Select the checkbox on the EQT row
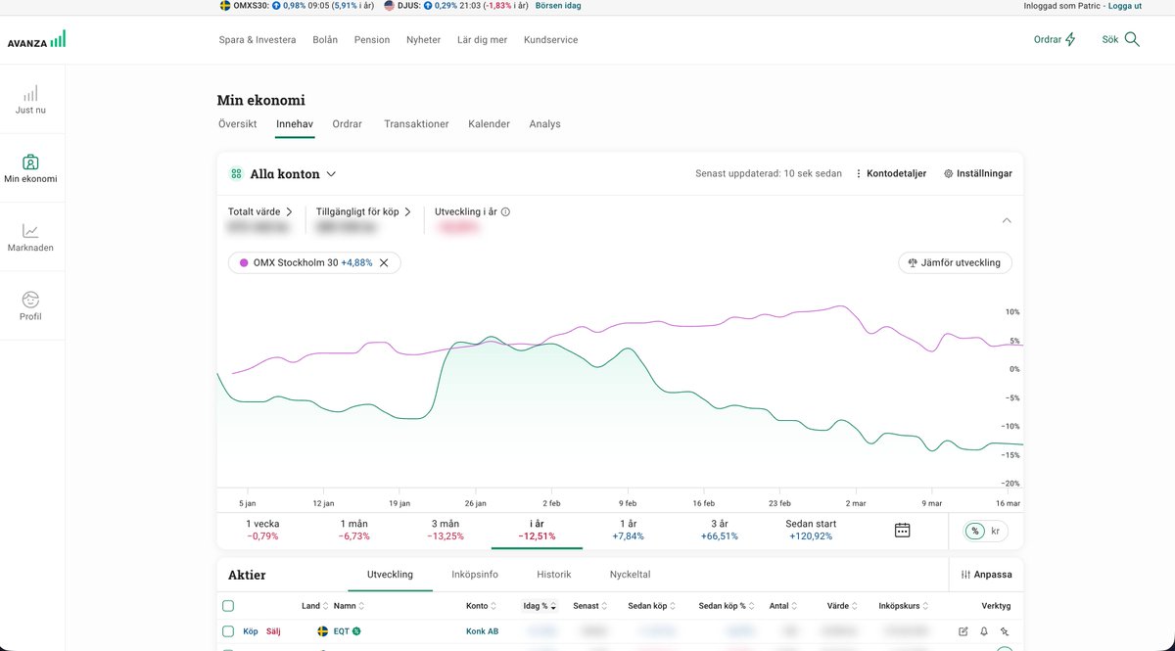This screenshot has height=651, width=1175. click(227, 631)
